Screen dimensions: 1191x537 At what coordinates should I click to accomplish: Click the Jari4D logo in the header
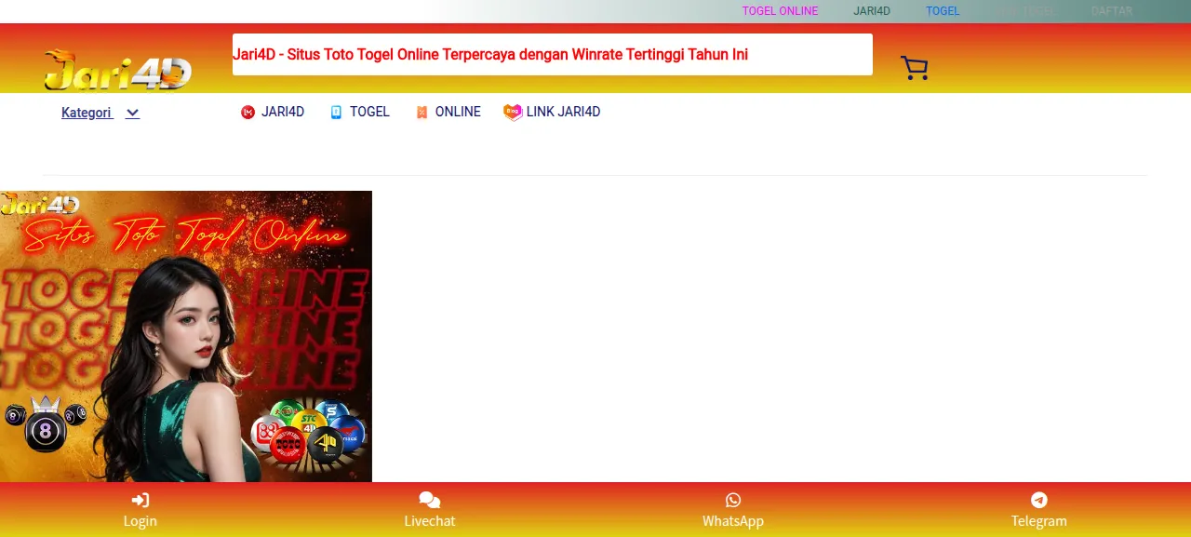(x=118, y=71)
